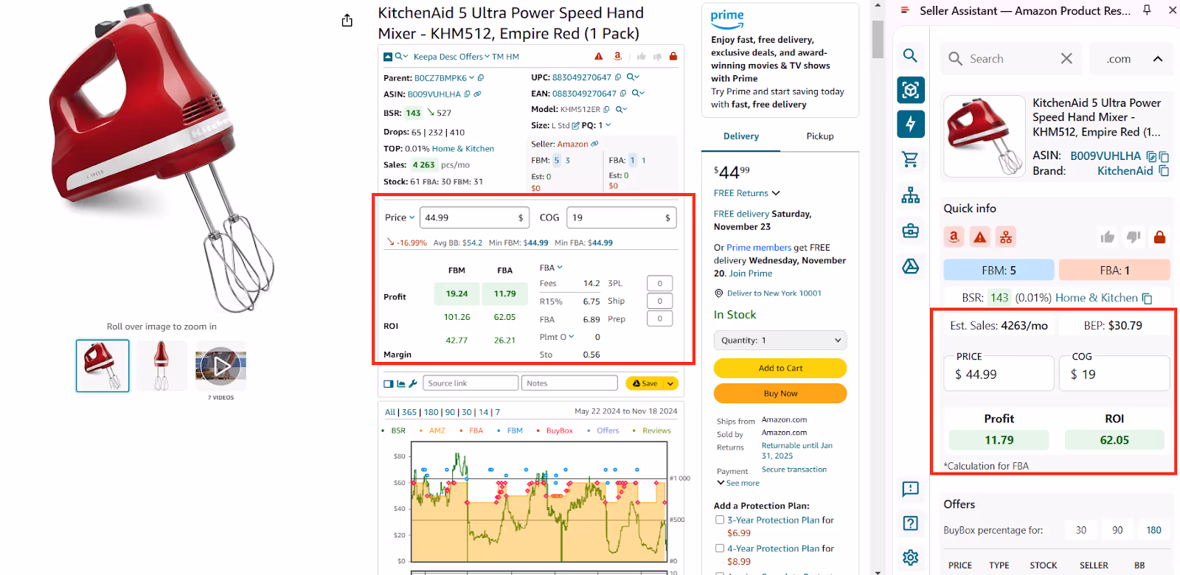Open the hierarchy tree icon in sidebar
The width and height of the screenshot is (1180, 575).
pos(910,195)
